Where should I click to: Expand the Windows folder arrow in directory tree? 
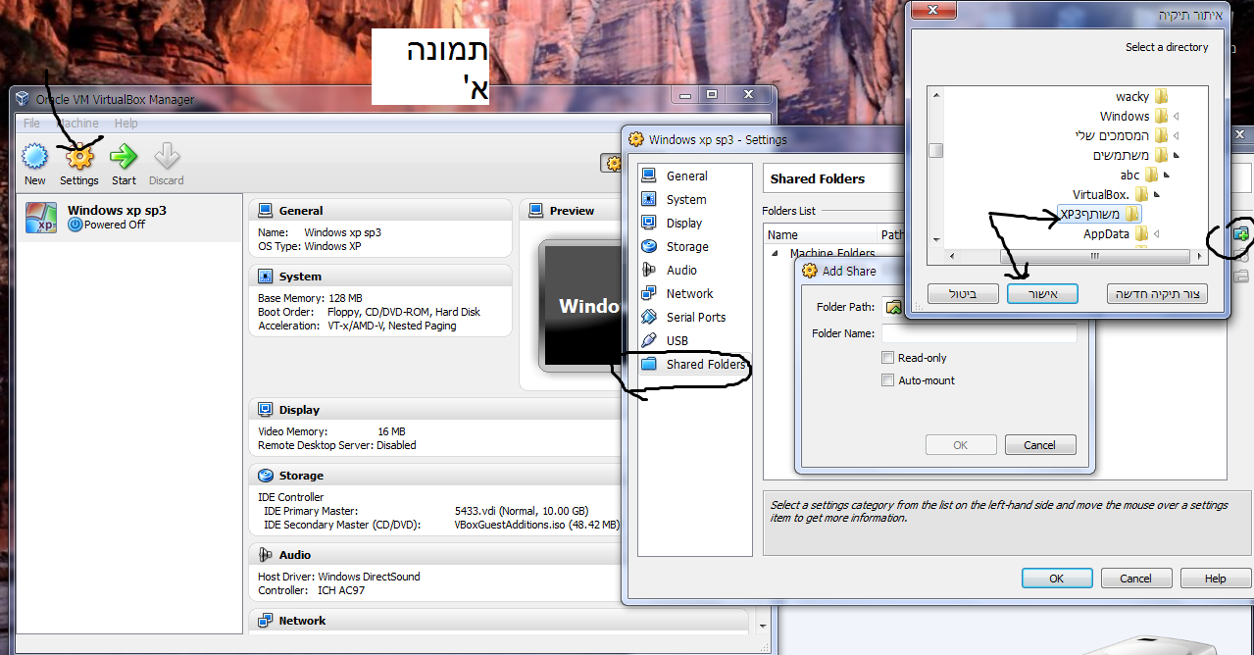pyautogui.click(x=1176, y=117)
